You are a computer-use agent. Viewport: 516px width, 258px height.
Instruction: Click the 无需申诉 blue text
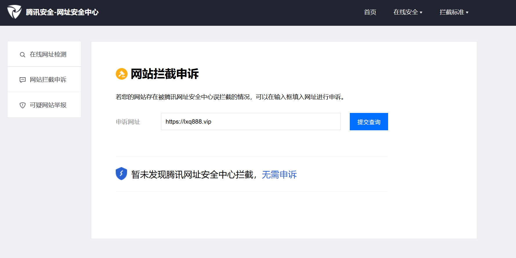point(279,175)
